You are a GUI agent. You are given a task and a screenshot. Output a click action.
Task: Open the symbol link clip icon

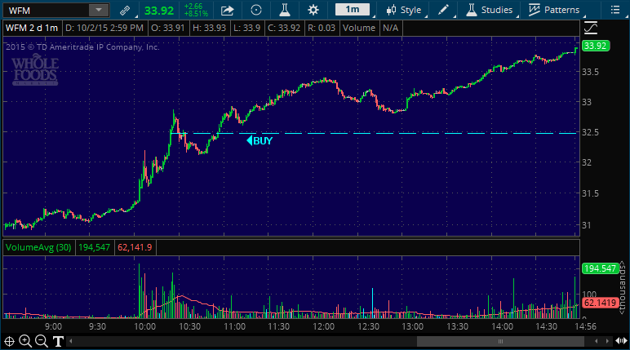[124, 11]
